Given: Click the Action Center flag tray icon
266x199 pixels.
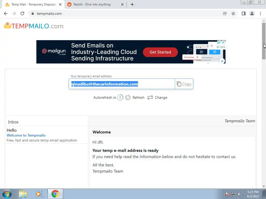Looking at the screenshot, I should pos(227,194).
